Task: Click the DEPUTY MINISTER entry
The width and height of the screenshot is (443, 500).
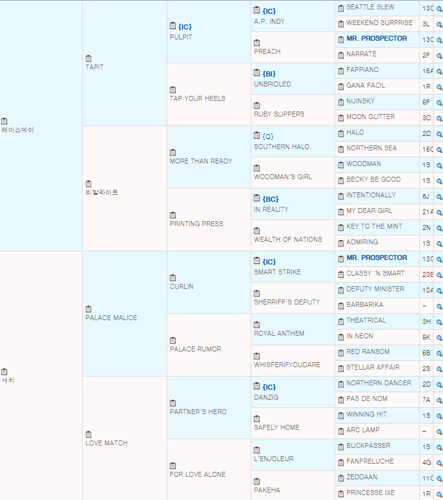Action: (x=375, y=289)
